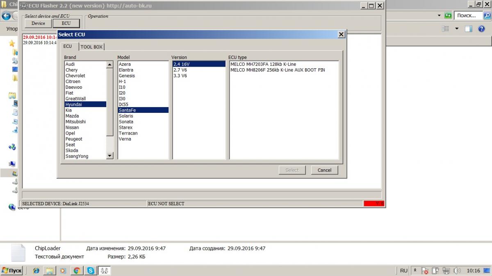Click the Explorer help question mark icon

pos(482,29)
